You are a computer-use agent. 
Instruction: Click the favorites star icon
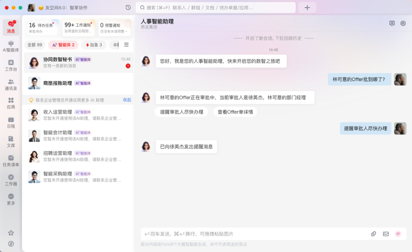11,233
